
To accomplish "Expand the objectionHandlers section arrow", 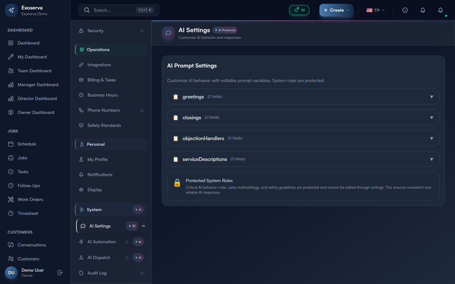I will (x=431, y=139).
